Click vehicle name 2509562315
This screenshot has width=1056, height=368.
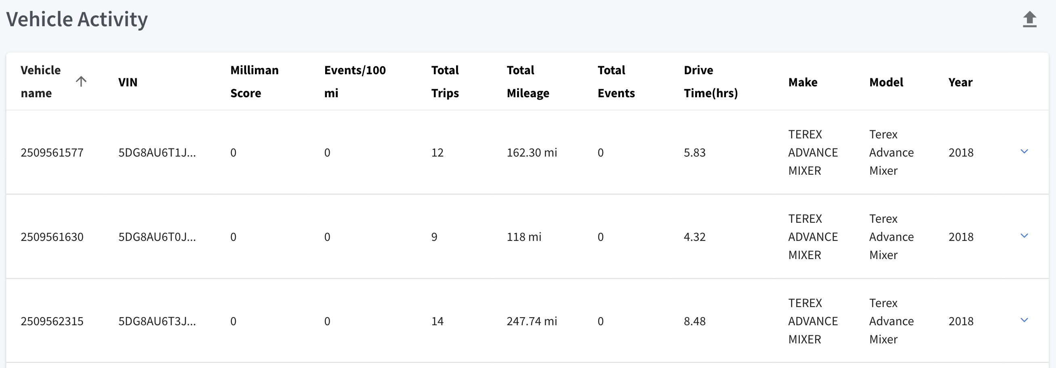(x=52, y=321)
